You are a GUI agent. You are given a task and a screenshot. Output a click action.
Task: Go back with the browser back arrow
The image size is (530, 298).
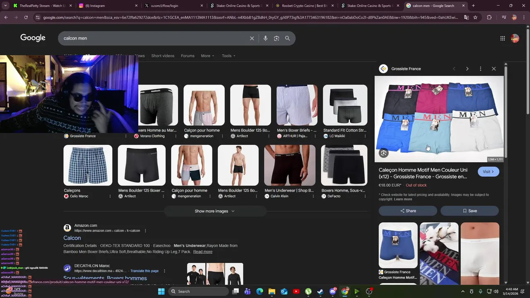pos(6,17)
